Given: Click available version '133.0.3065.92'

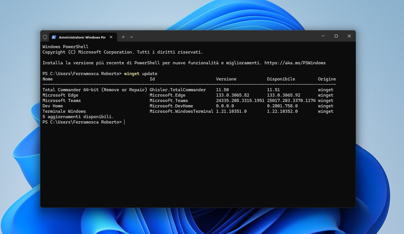Looking at the screenshot, I should click(284, 95).
